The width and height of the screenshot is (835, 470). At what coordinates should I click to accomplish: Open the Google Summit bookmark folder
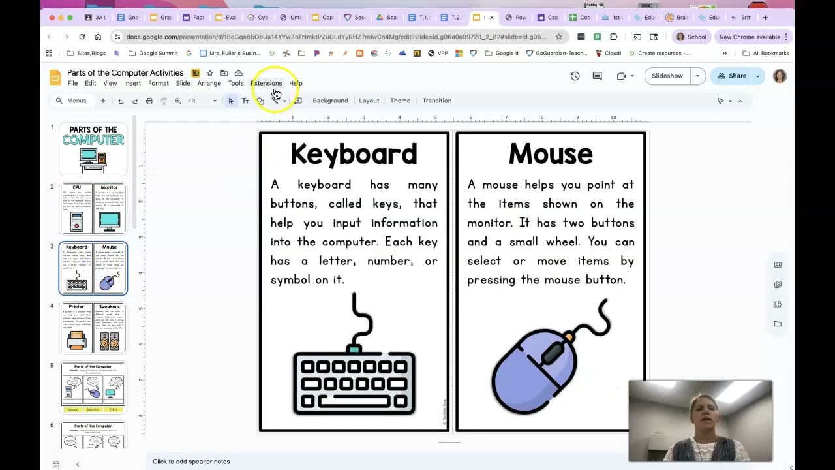tap(153, 53)
